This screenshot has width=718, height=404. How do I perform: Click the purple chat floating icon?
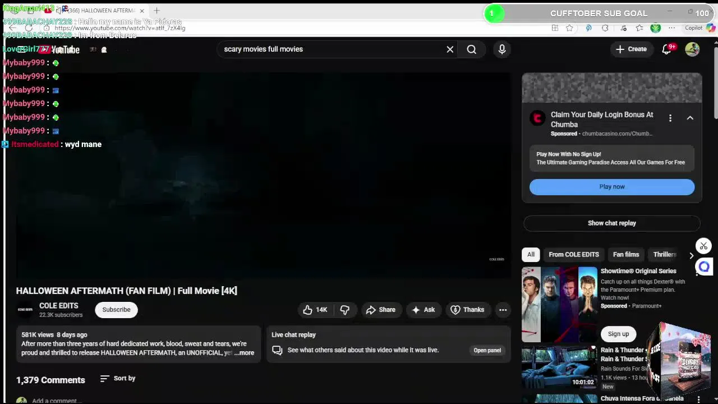(703, 267)
